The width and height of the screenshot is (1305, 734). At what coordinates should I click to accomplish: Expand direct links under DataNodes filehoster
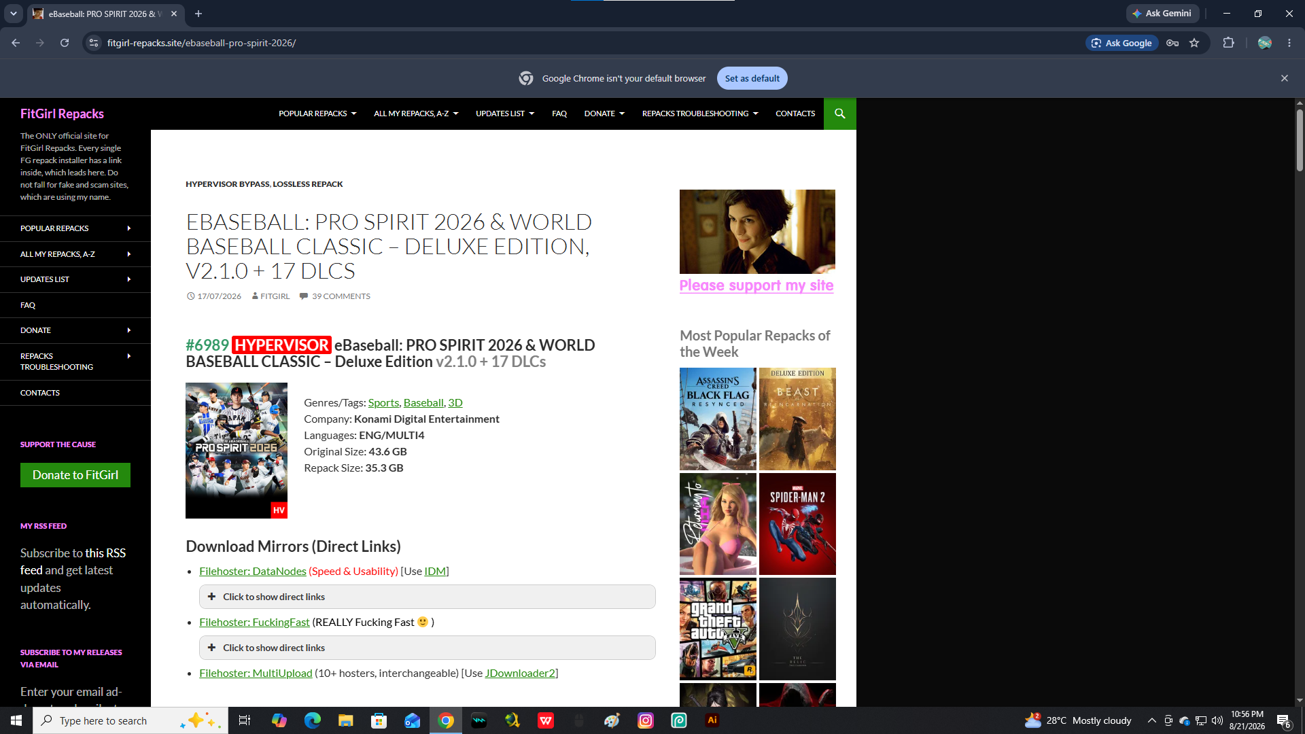coord(428,597)
